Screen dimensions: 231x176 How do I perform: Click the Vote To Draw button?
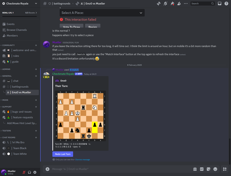(x=71, y=26)
